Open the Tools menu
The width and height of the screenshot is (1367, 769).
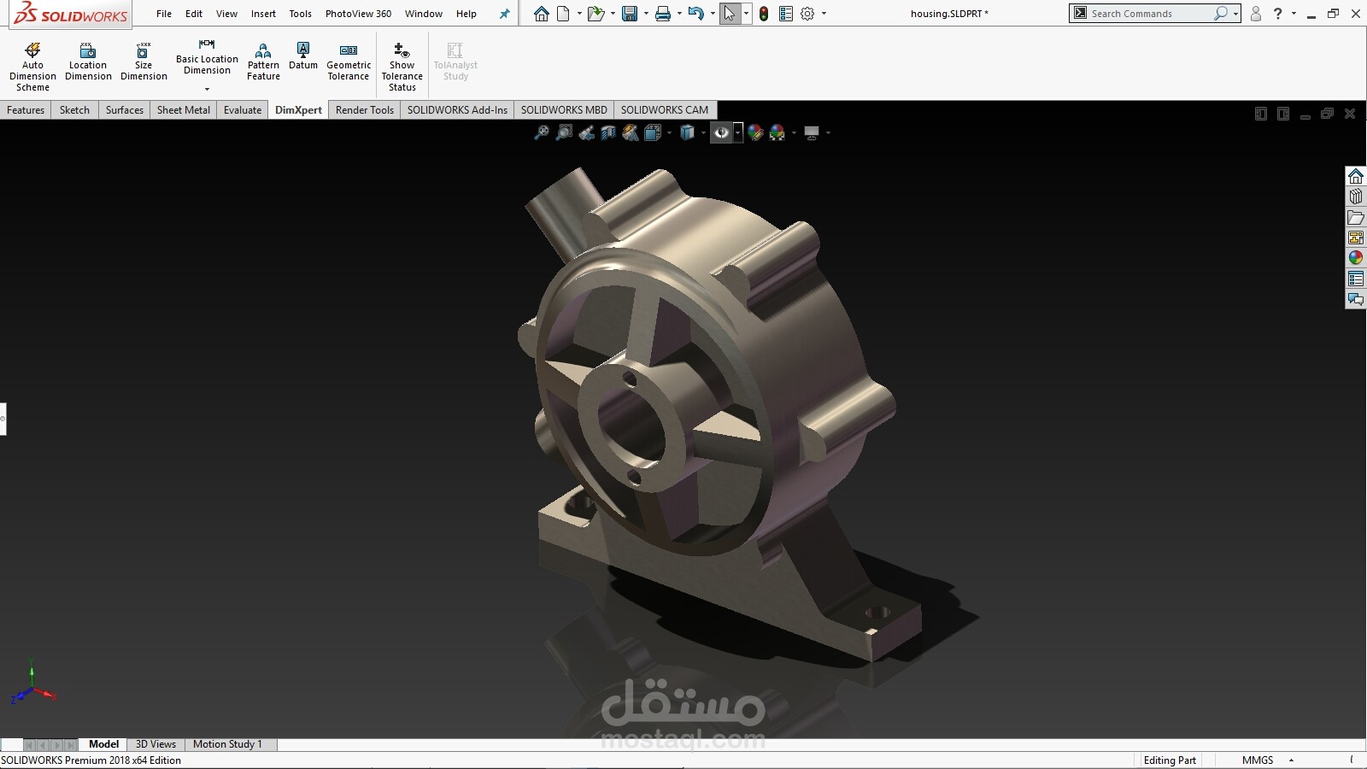[300, 14]
